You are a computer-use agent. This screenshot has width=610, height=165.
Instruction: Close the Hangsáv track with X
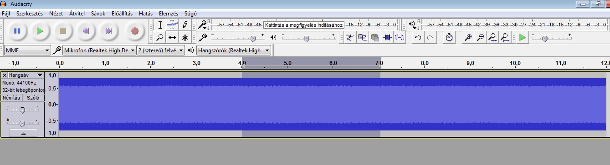[x=5, y=75]
